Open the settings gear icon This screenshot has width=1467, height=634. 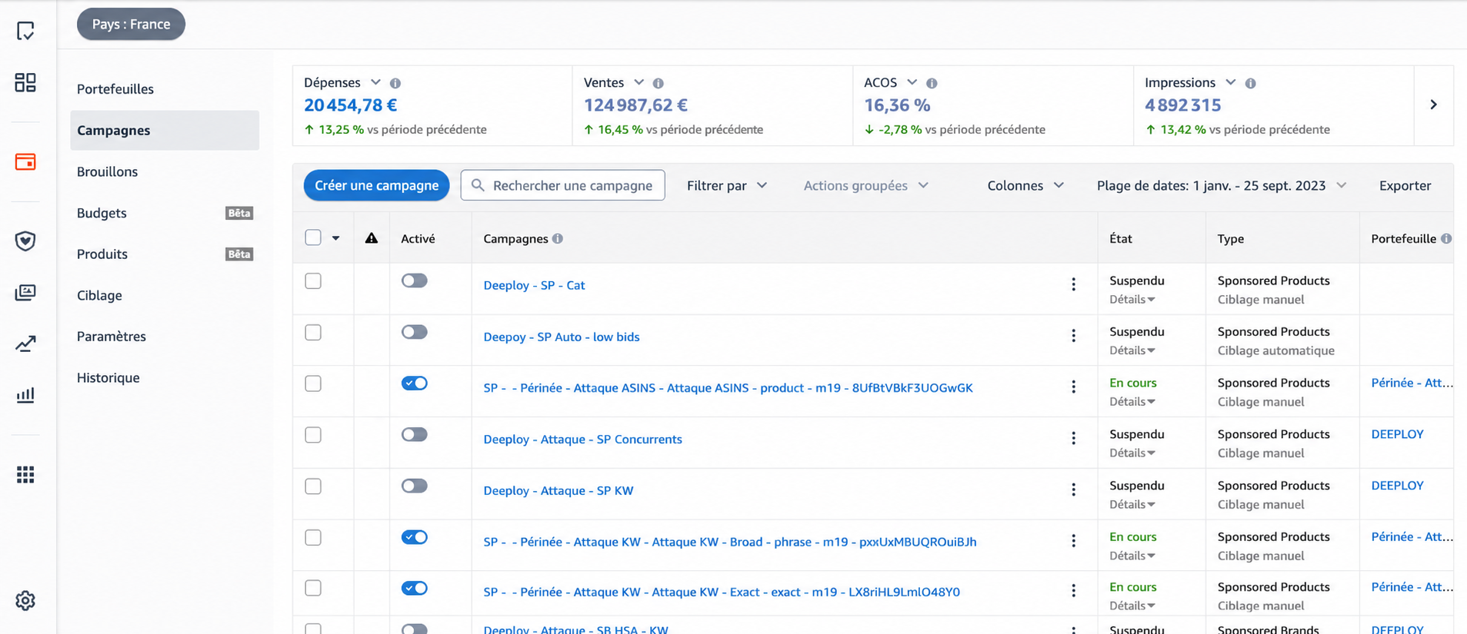[25, 600]
